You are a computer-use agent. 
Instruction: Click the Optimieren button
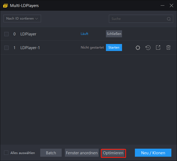[x=113, y=153]
